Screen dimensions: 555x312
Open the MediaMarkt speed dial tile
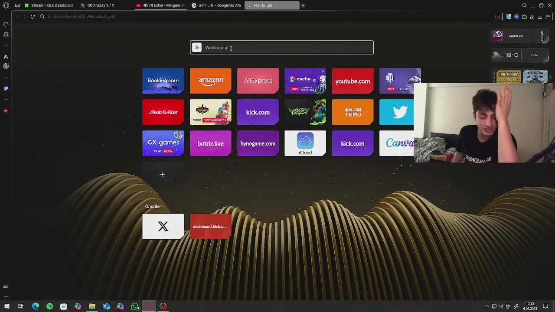pos(163,112)
